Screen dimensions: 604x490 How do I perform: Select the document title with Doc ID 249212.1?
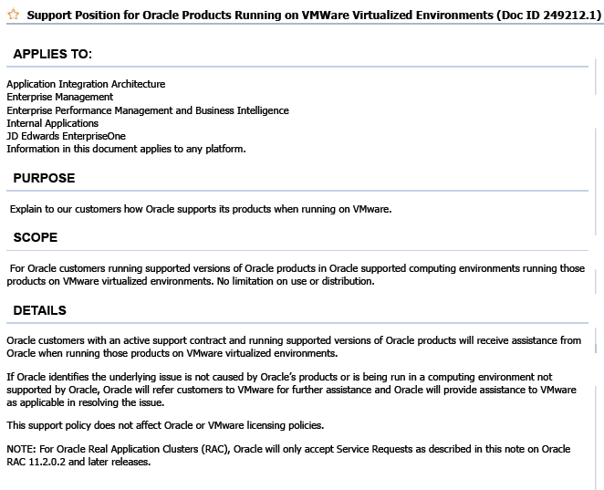[x=314, y=15]
